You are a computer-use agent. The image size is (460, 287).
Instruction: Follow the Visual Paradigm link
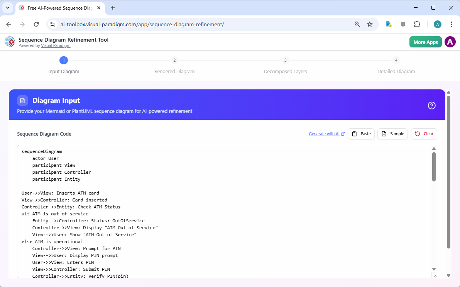pos(56,45)
